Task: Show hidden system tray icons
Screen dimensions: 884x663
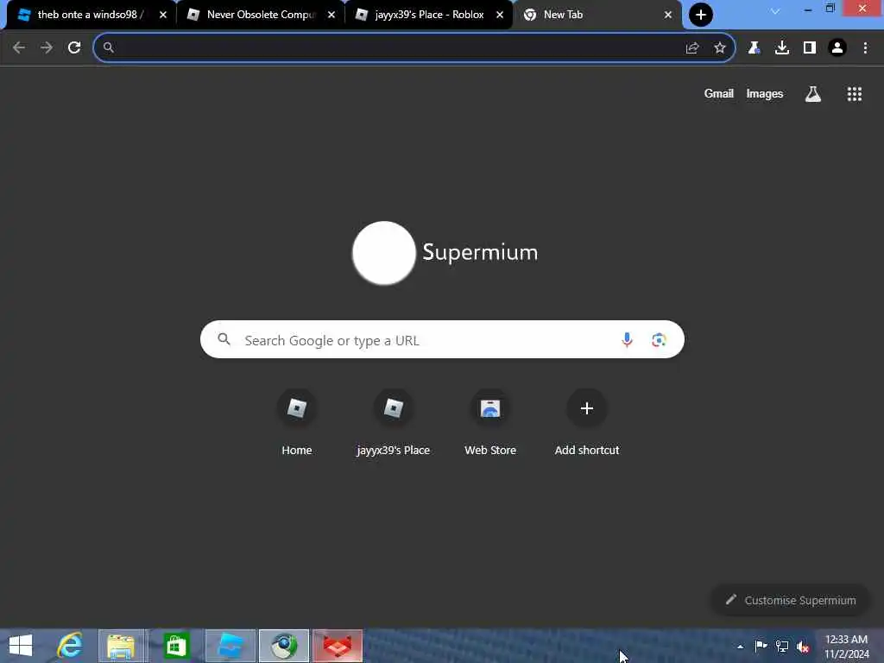Action: [x=740, y=647]
